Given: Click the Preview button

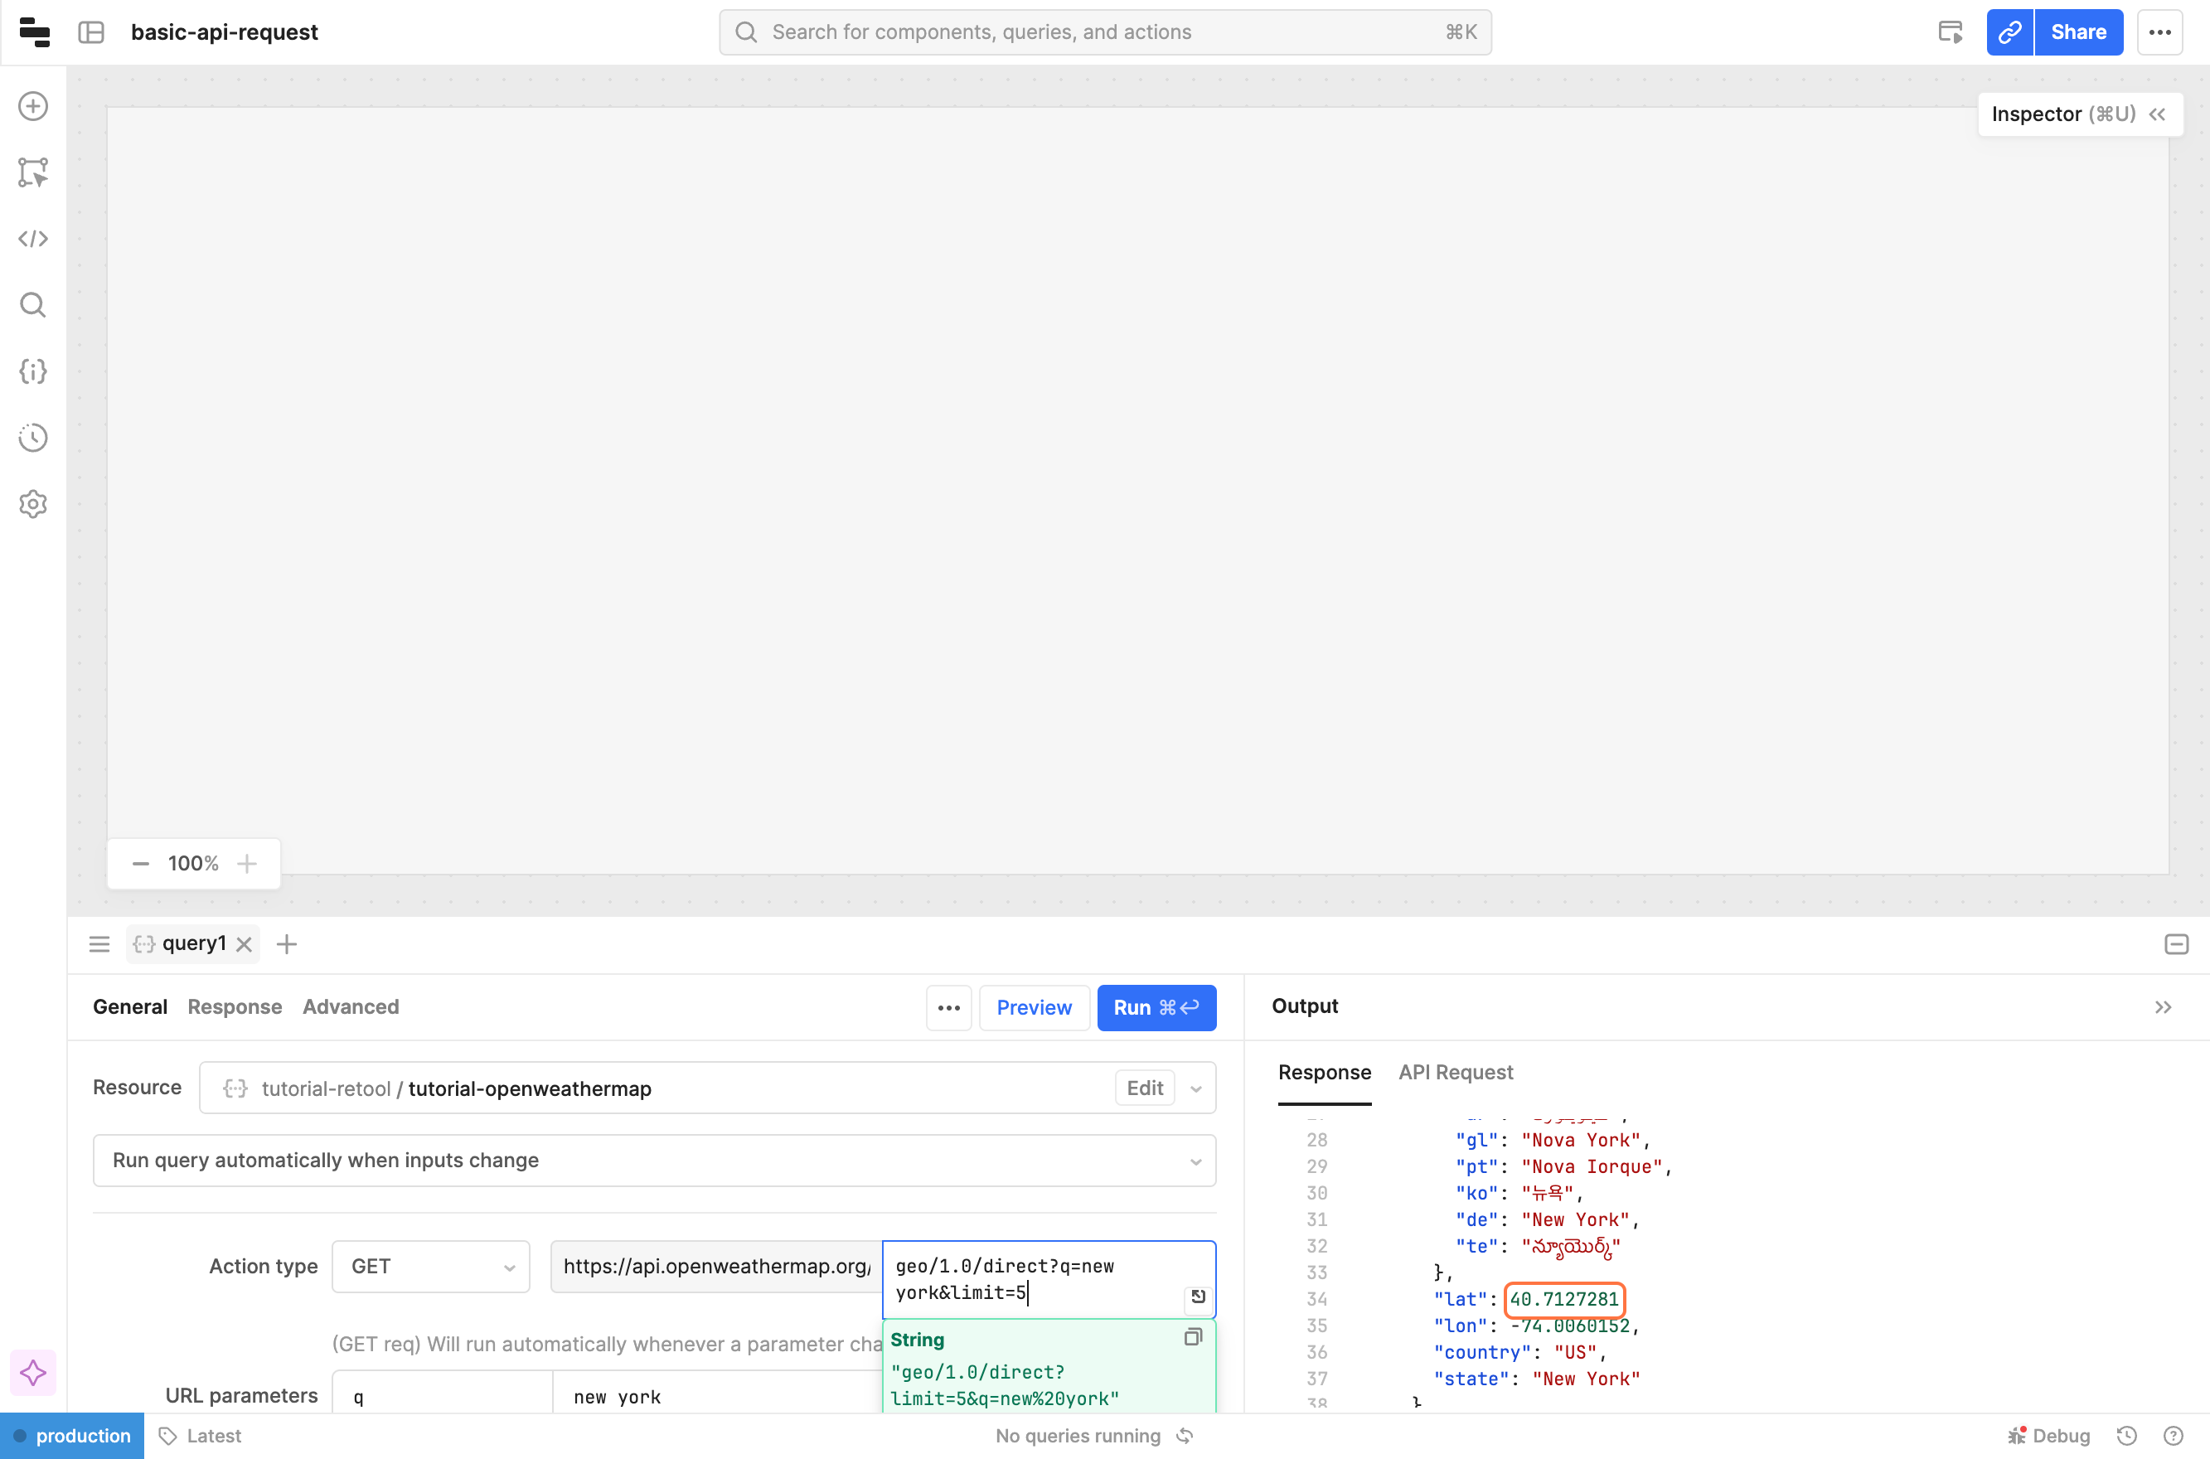Looking at the screenshot, I should pos(1034,1008).
